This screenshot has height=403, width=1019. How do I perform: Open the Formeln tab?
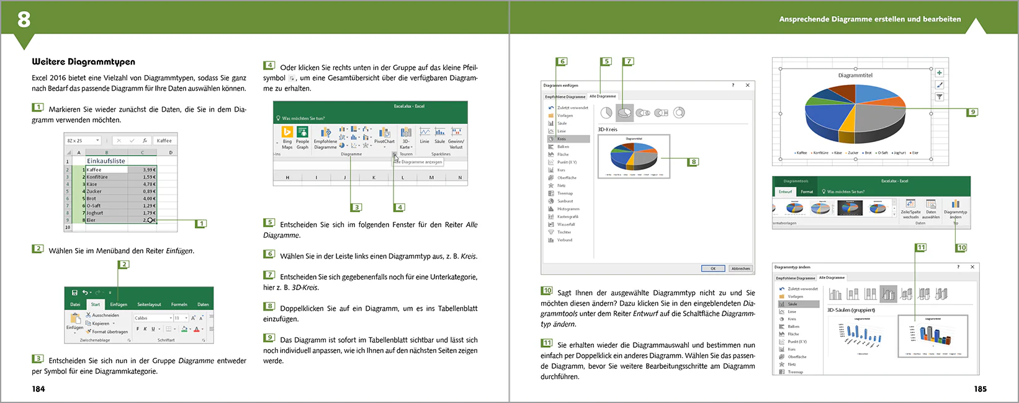(179, 304)
